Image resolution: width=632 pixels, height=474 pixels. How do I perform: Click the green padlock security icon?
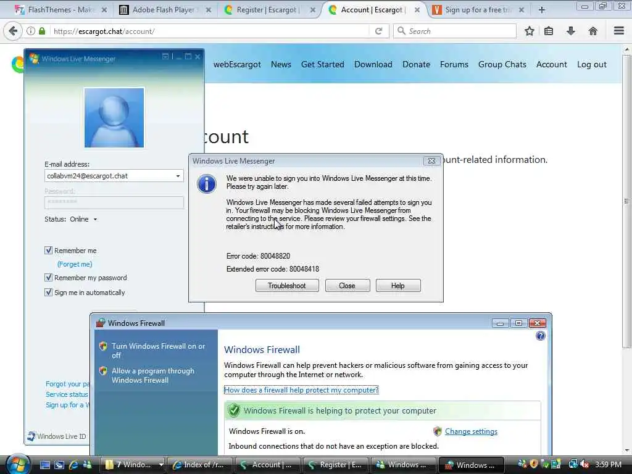click(42, 31)
